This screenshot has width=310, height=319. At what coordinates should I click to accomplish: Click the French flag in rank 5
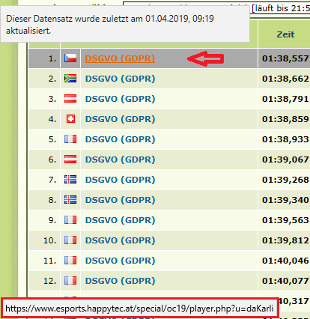tap(70, 139)
